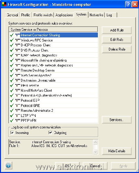Viewport: 139px width, 173px height.
Task: Toggle the Outgoing log checkbox
Action: [x=50, y=133]
